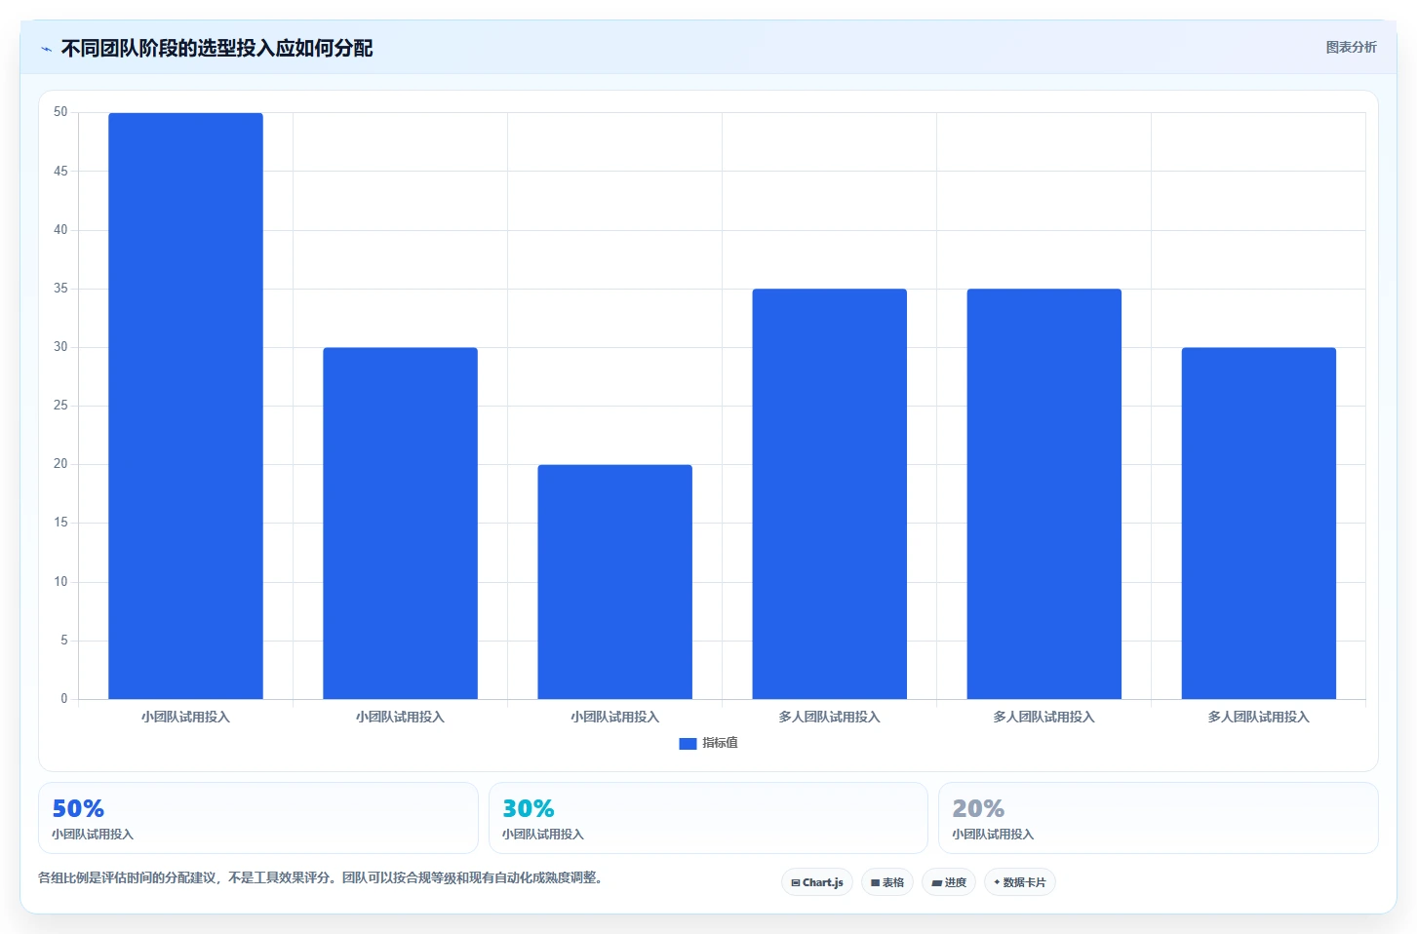
Task: Click the y-axis tick label 45
Action: tap(60, 171)
